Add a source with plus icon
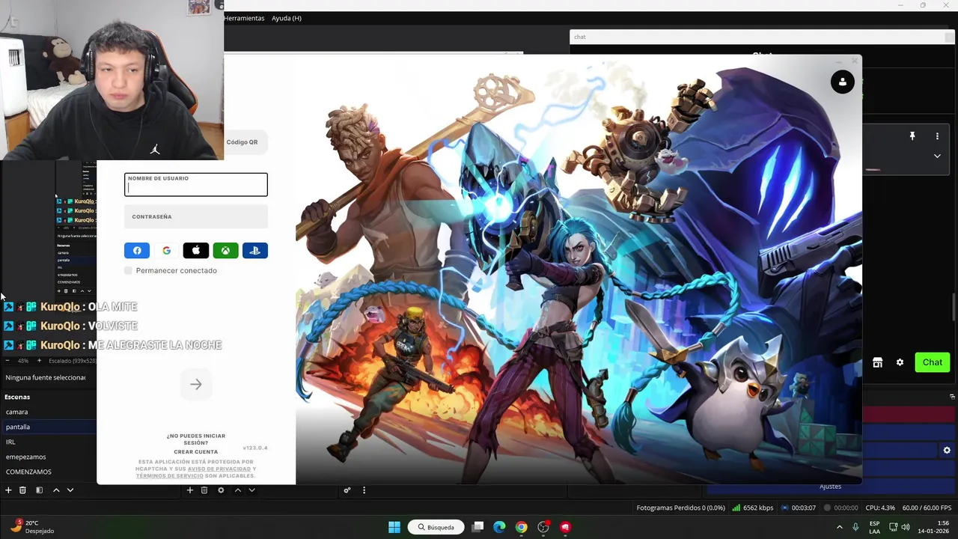Viewport: 958px width, 539px height. click(x=190, y=490)
